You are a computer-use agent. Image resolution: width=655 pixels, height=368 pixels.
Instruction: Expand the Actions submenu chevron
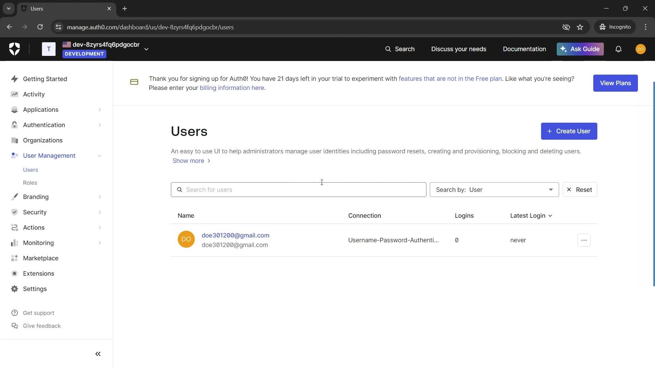[100, 227]
